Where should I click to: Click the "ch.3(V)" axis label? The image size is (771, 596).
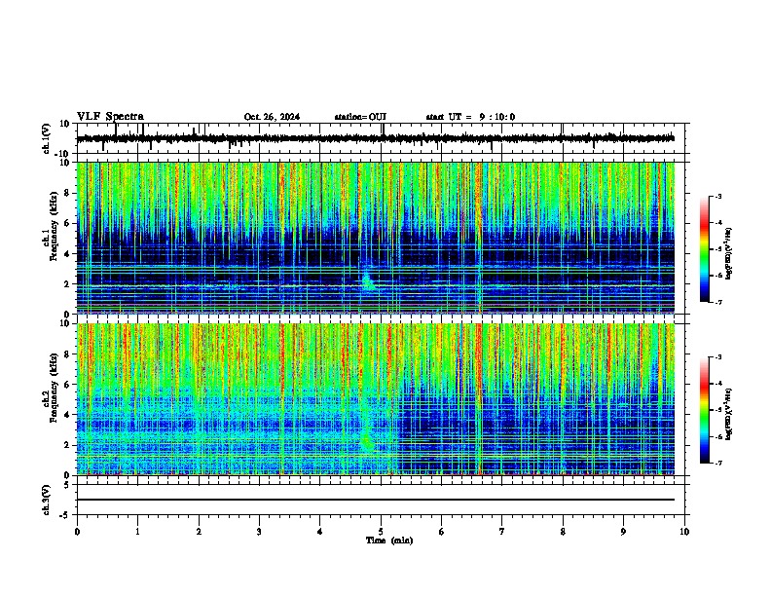[47, 501]
